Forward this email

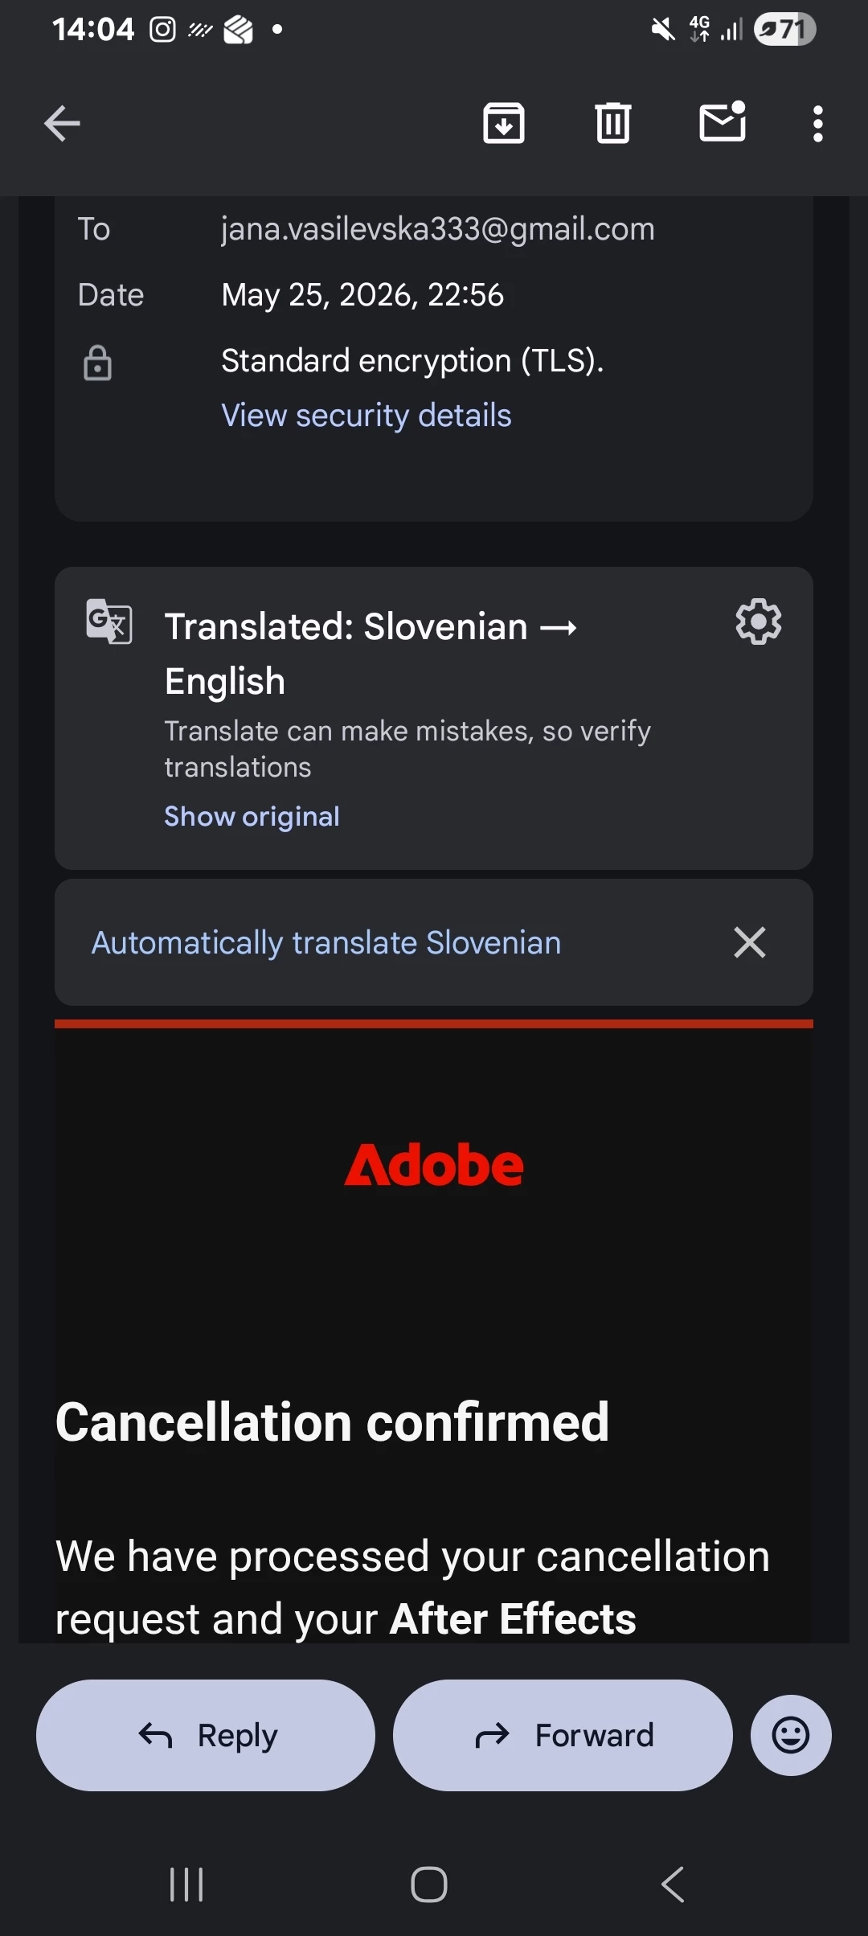[563, 1735]
